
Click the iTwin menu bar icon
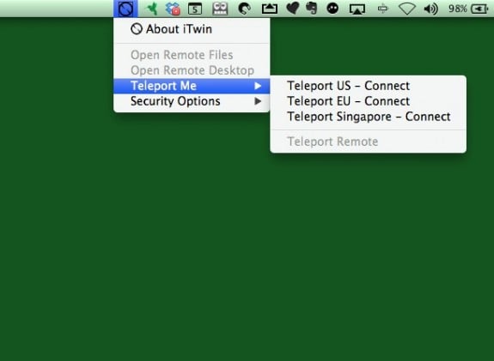click(125, 9)
